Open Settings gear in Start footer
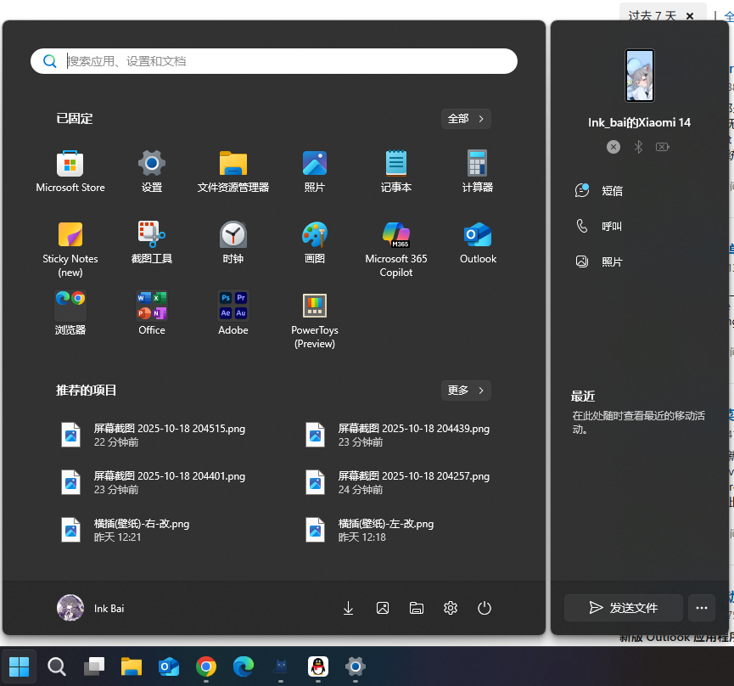 tap(451, 608)
